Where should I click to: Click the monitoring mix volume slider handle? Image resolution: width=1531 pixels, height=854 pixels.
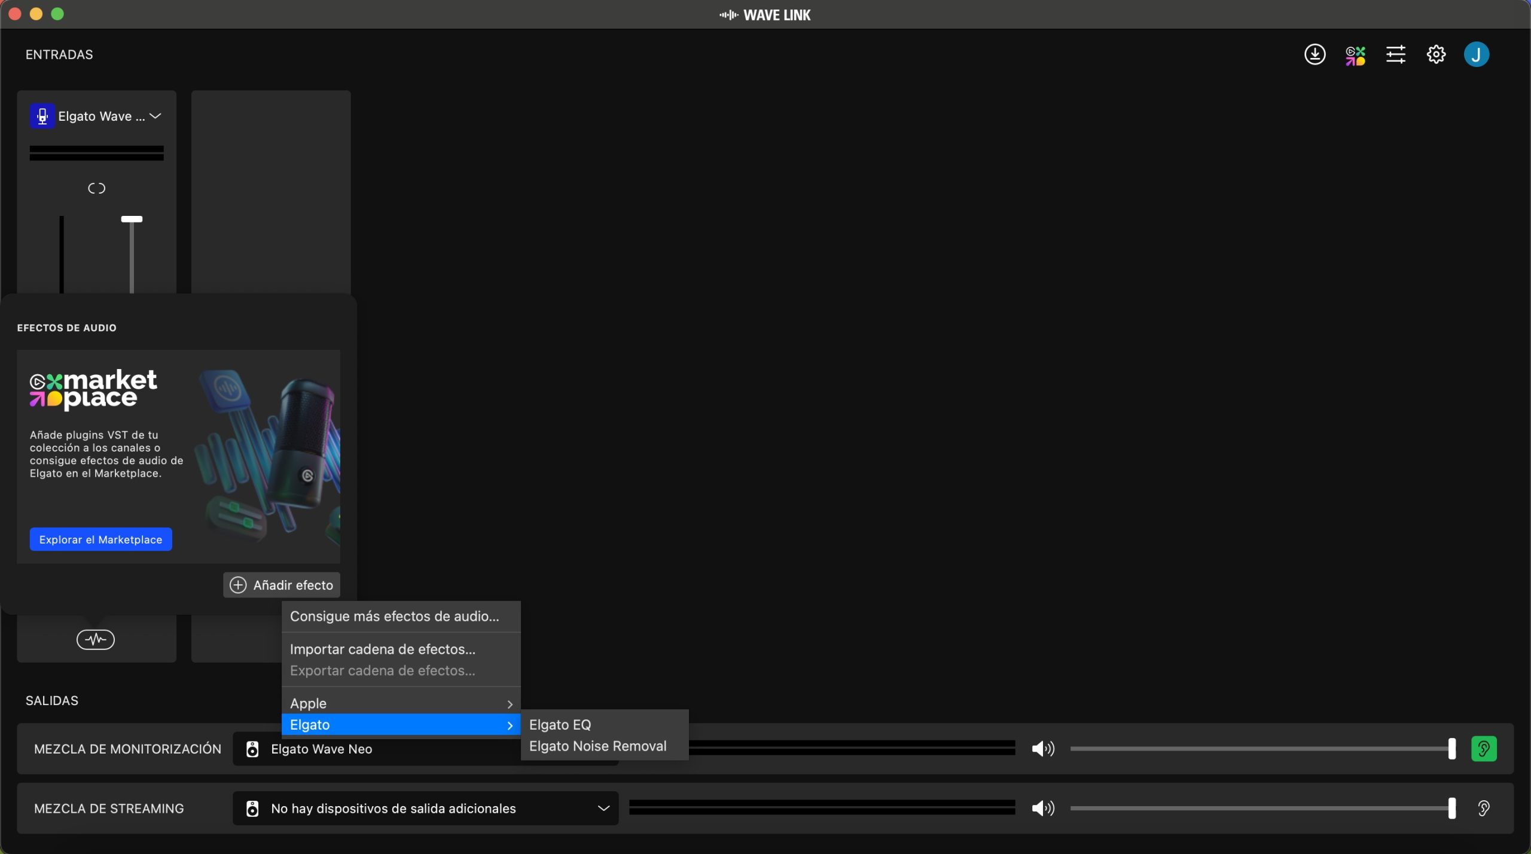point(1451,749)
